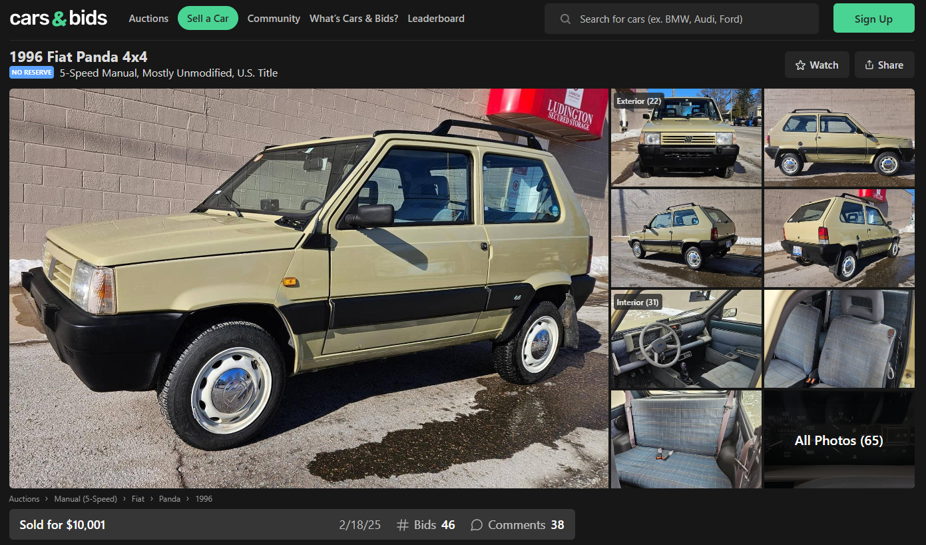The height and width of the screenshot is (545, 926).
Task: Click the share arrow icon
Action: click(869, 65)
